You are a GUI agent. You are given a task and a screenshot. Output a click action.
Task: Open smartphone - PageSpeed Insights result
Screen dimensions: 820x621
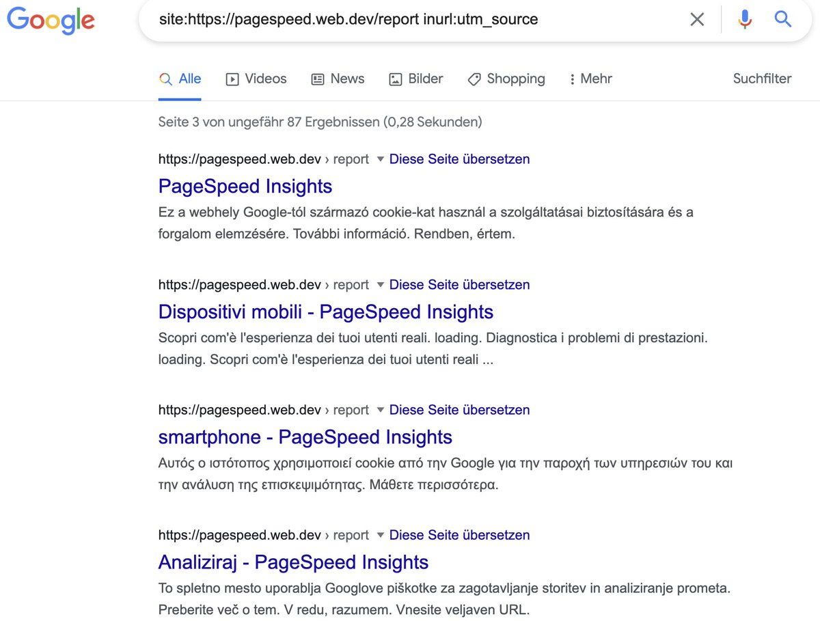pos(305,437)
